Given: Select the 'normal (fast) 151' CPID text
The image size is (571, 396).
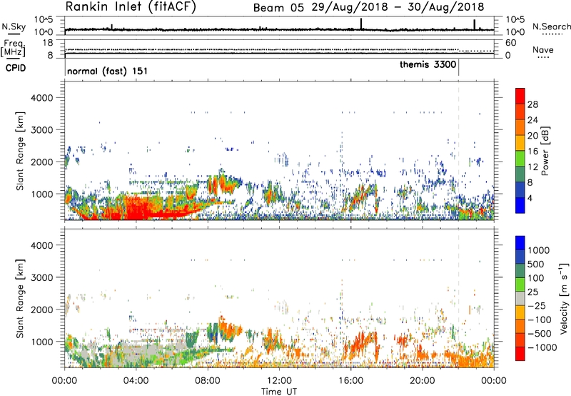Looking at the screenshot, I should point(108,71).
